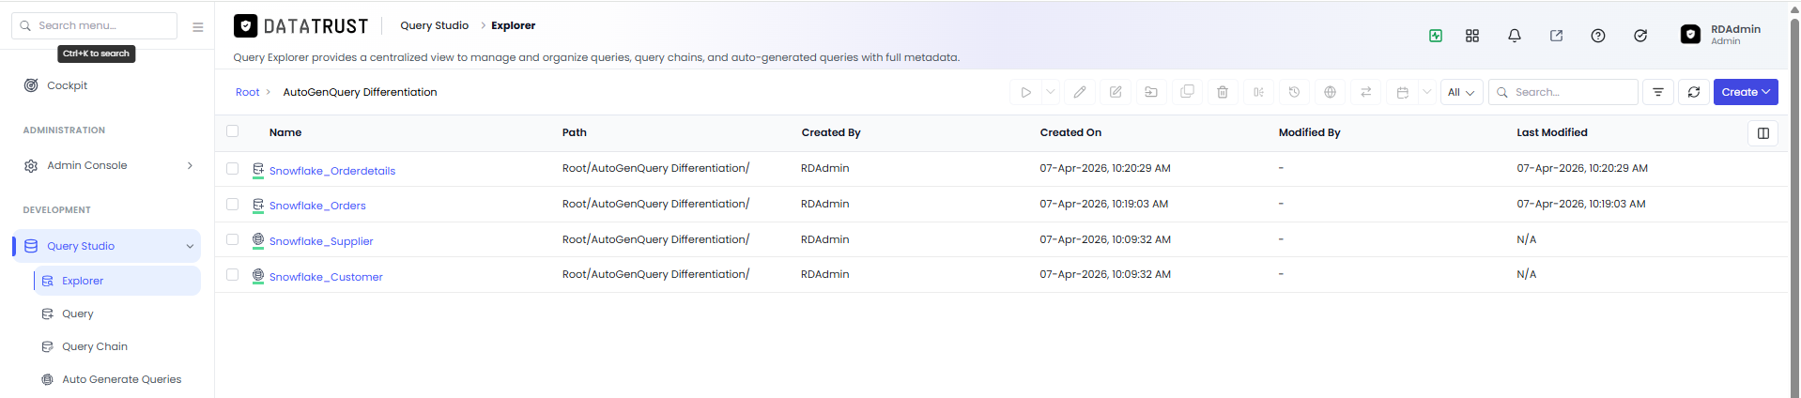
Task: Click the toolbar Search field
Action: [1563, 92]
